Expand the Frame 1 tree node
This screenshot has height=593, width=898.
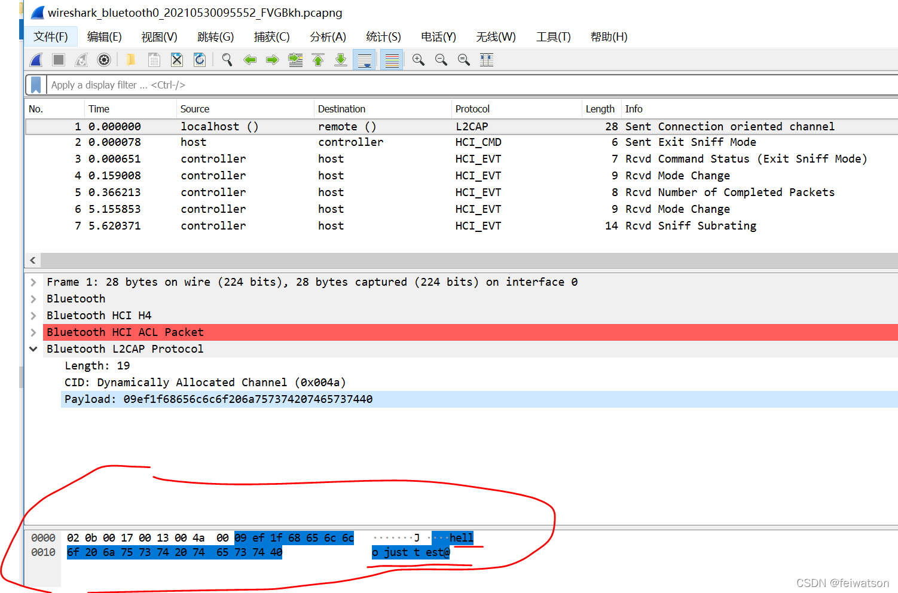click(x=33, y=282)
